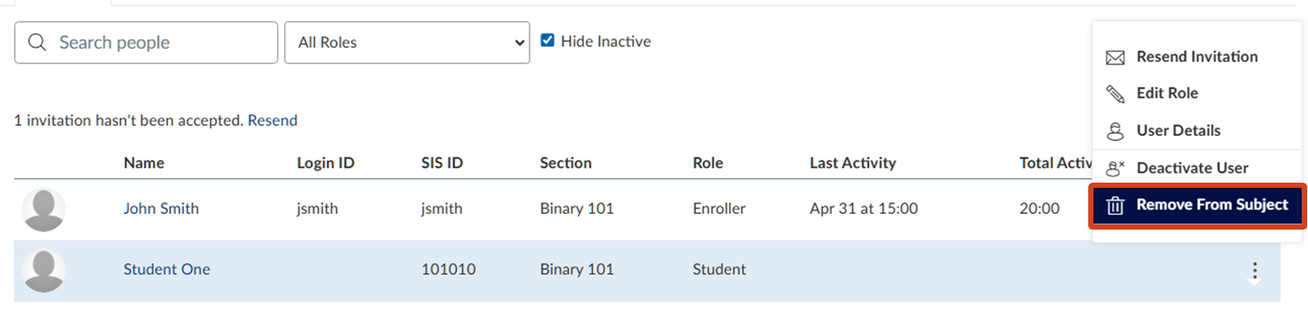Choose Remove From Subject from the menu
Viewport: 1308px width, 314px height.
click(1197, 205)
